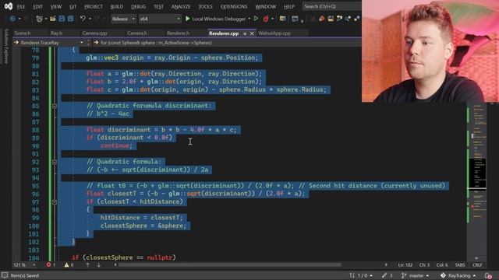The height and width of the screenshot is (280, 499).
Task: Switch to the Renderer.h tab
Action: tap(179, 33)
